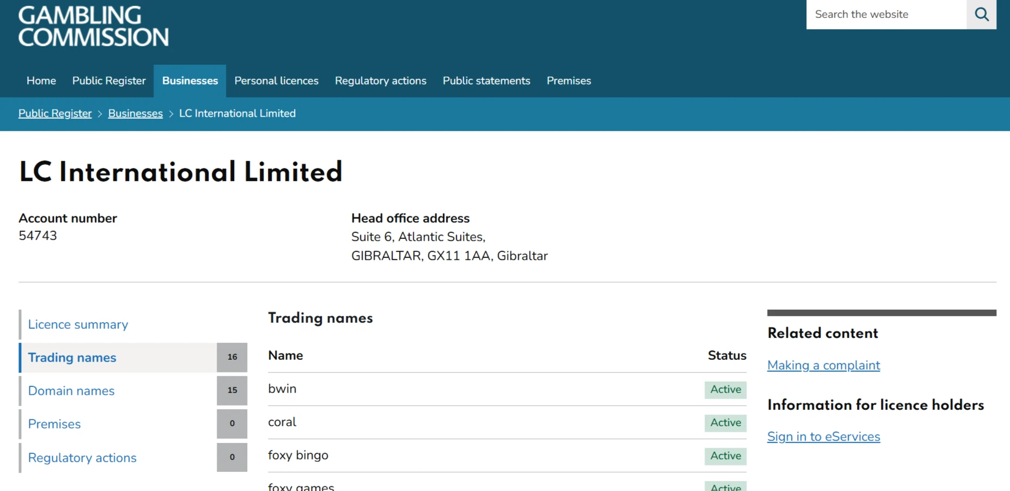The image size is (1010, 491).
Task: Follow the Businesses breadcrumb link
Action: pos(136,113)
